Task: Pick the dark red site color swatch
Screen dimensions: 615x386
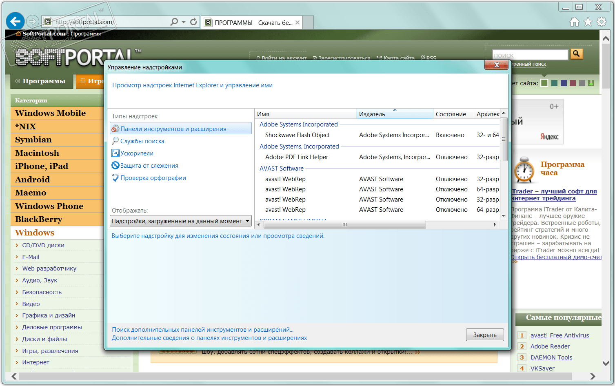Action: (573, 83)
